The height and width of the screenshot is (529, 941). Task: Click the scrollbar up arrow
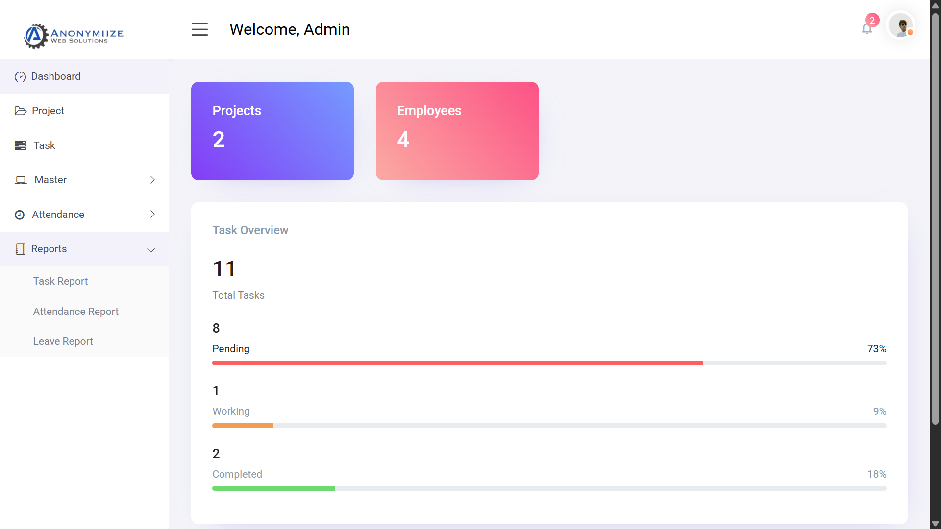tap(935, 5)
